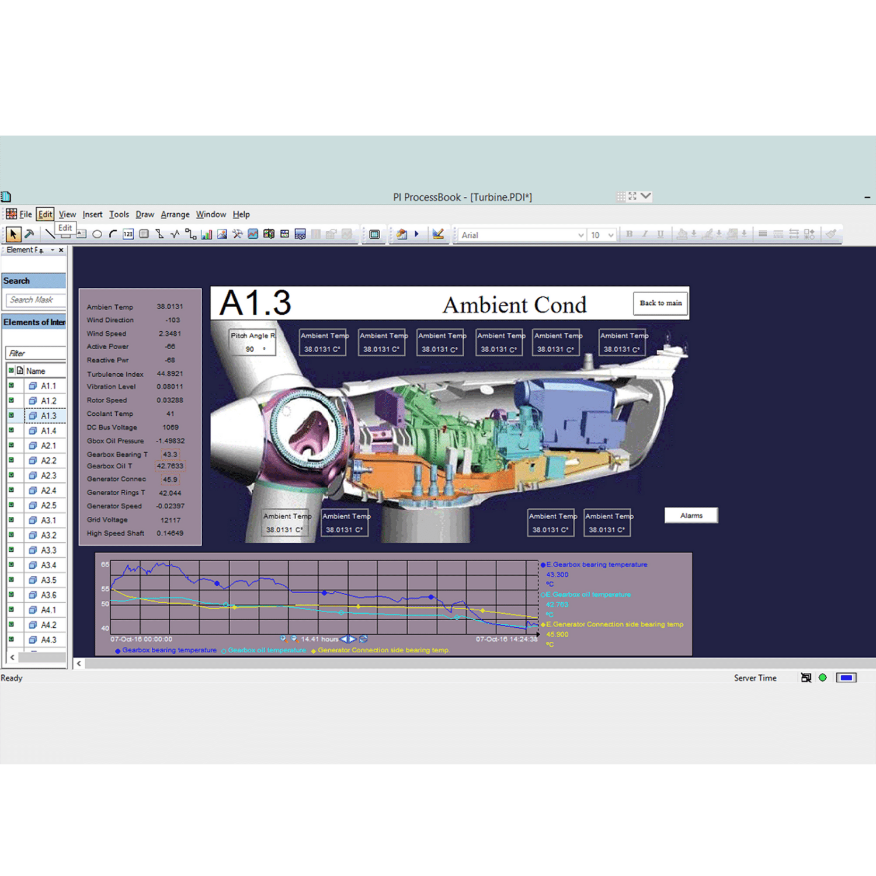876x876 pixels.
Task: Click the Alarms button
Action: [x=691, y=515]
